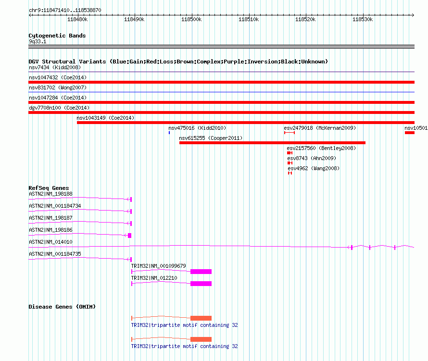Click the 118520k ruler tick label
Screen dimensions: 428x361
(305, 19)
